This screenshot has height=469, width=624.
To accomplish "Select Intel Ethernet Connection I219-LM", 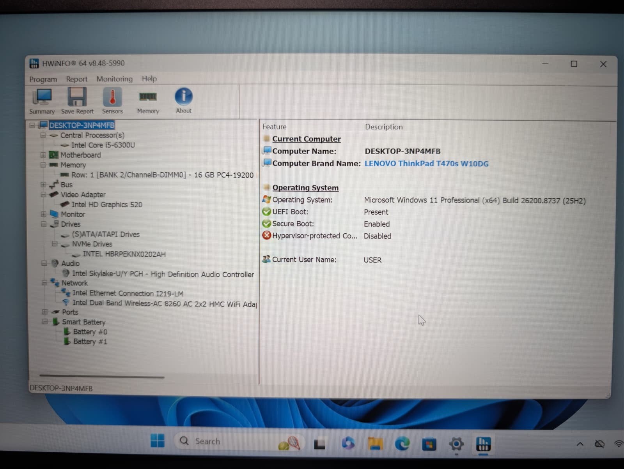I will point(128,293).
